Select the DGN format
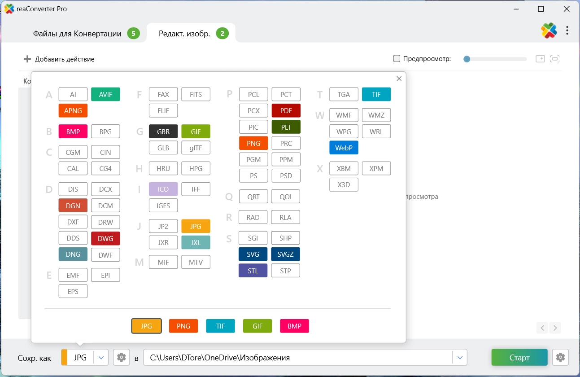 pyautogui.click(x=73, y=206)
